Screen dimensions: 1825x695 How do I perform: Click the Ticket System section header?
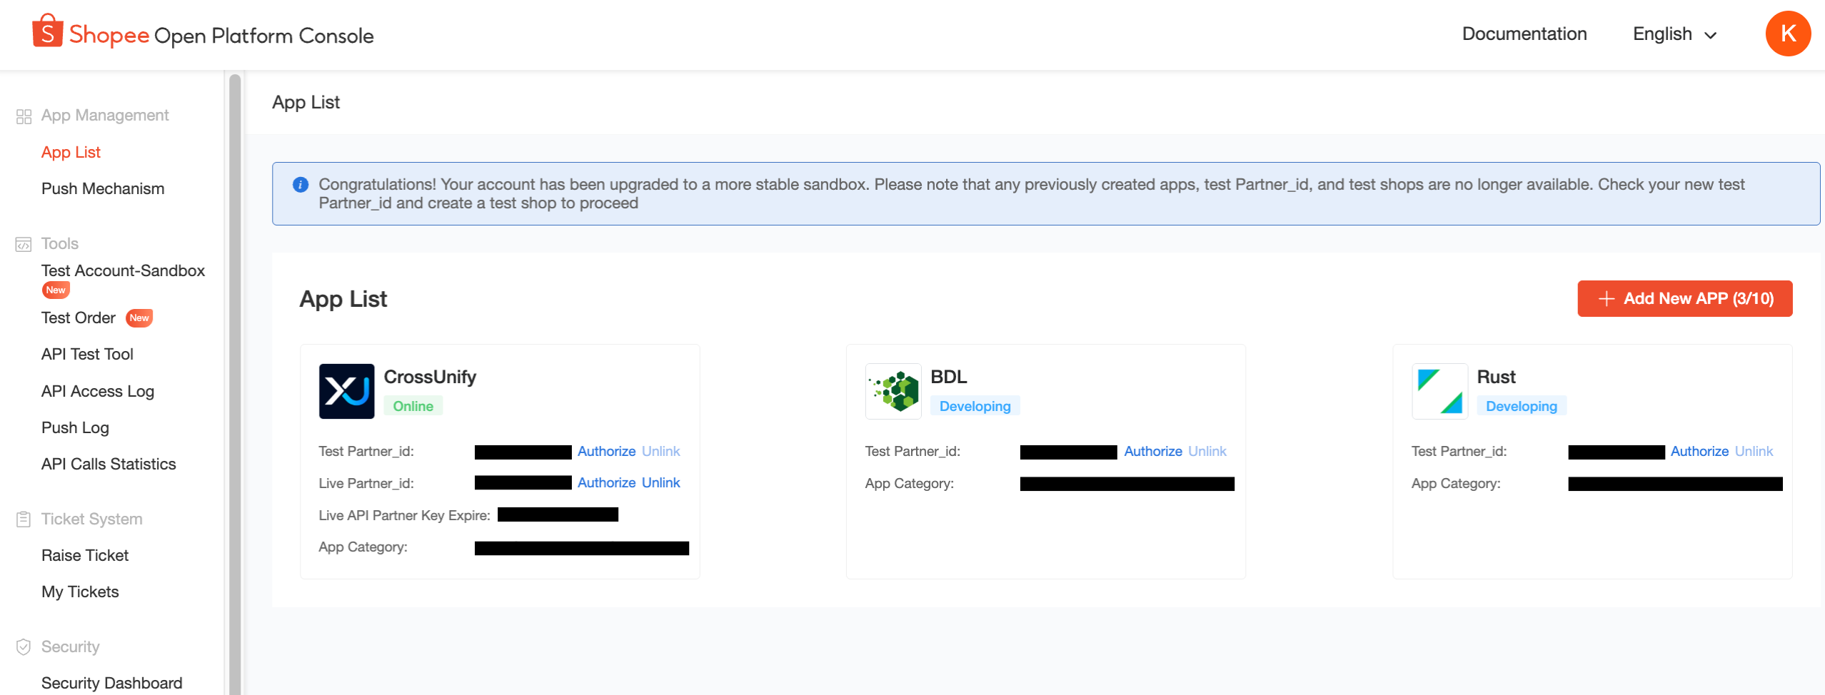coord(91,519)
